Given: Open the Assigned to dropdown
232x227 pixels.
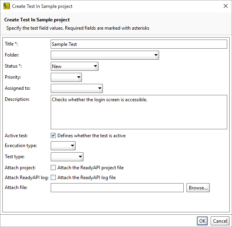Looking at the screenshot, I should point(77,88).
